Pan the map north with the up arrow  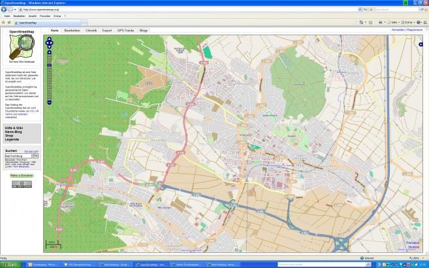click(49, 38)
